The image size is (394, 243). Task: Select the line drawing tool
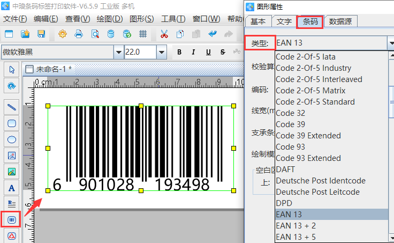[x=11, y=107]
